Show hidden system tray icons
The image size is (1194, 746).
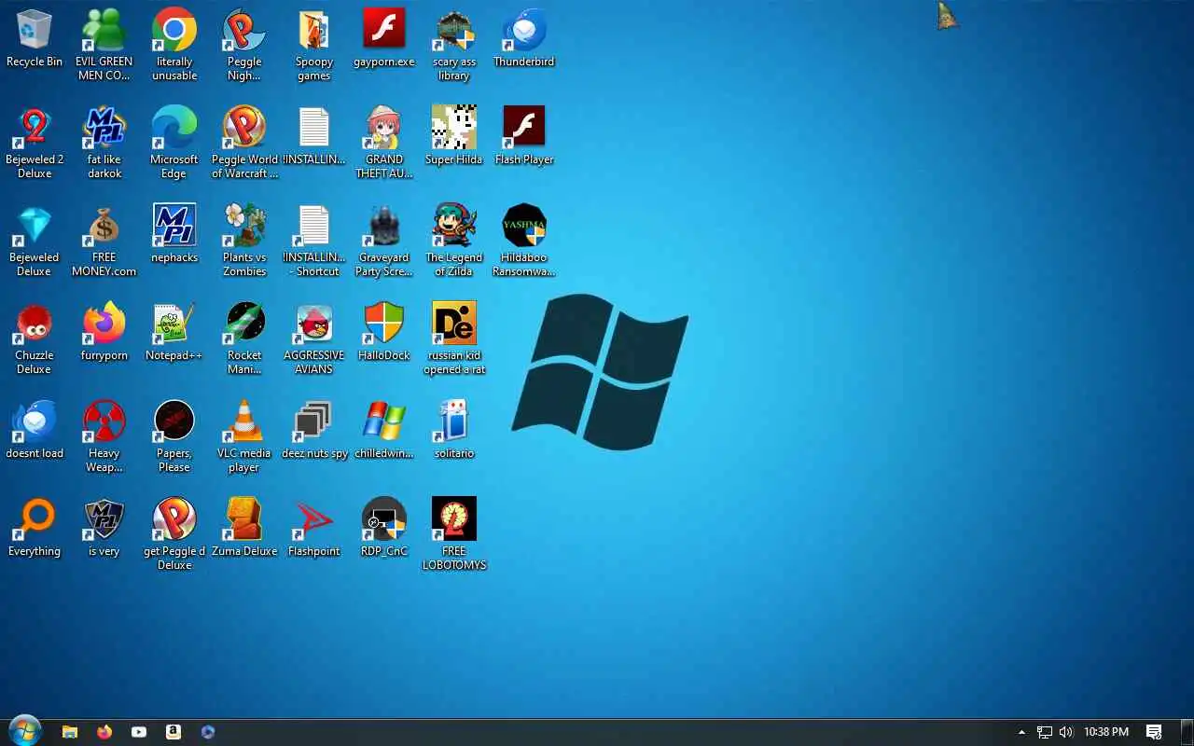tap(1021, 732)
